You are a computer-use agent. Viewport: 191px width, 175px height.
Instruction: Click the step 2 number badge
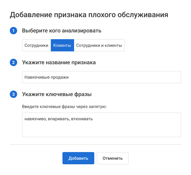13,63
